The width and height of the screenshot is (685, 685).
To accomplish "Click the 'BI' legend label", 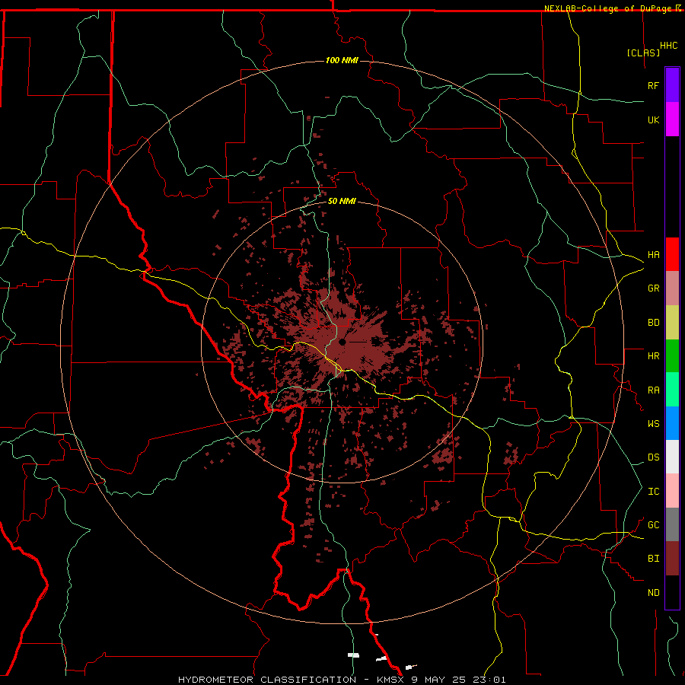I will pyautogui.click(x=653, y=559).
